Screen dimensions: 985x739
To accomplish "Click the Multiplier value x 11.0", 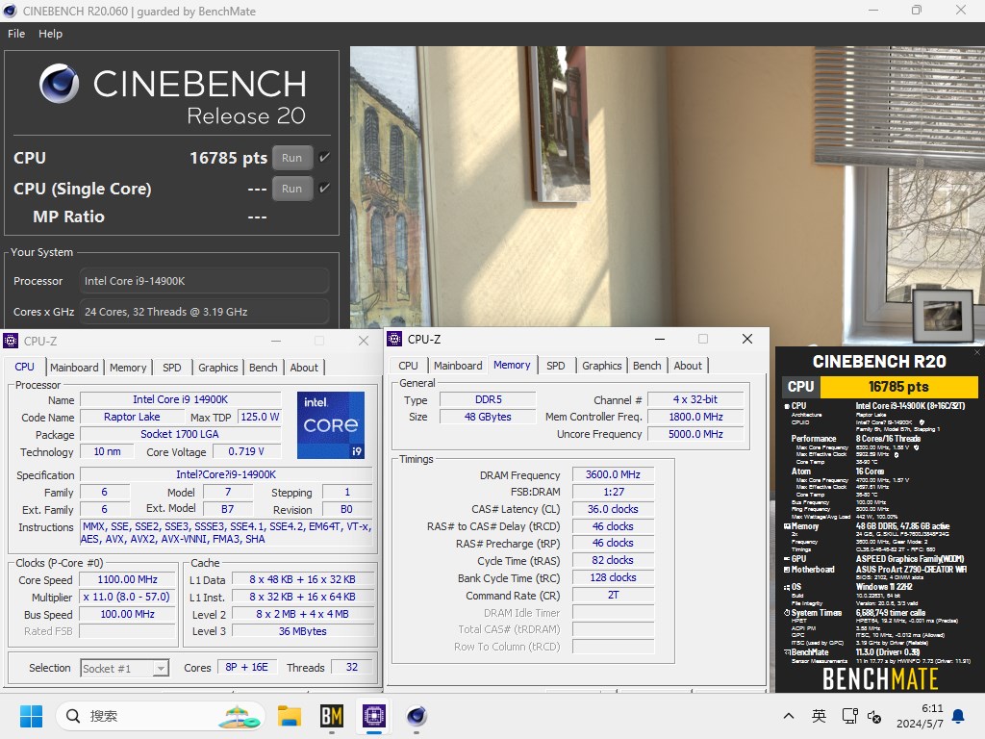I will pyautogui.click(x=128, y=597).
